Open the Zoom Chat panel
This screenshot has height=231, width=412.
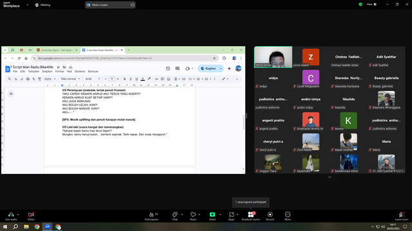[174, 216]
